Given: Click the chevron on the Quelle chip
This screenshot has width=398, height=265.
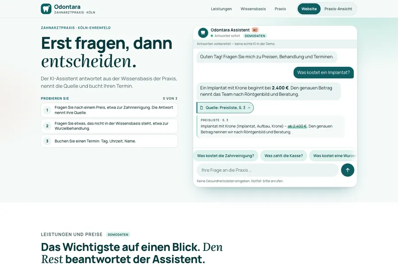Looking at the screenshot, I should click(x=249, y=108).
